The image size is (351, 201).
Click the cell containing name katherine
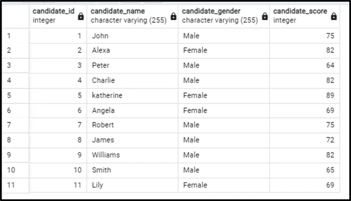132,95
